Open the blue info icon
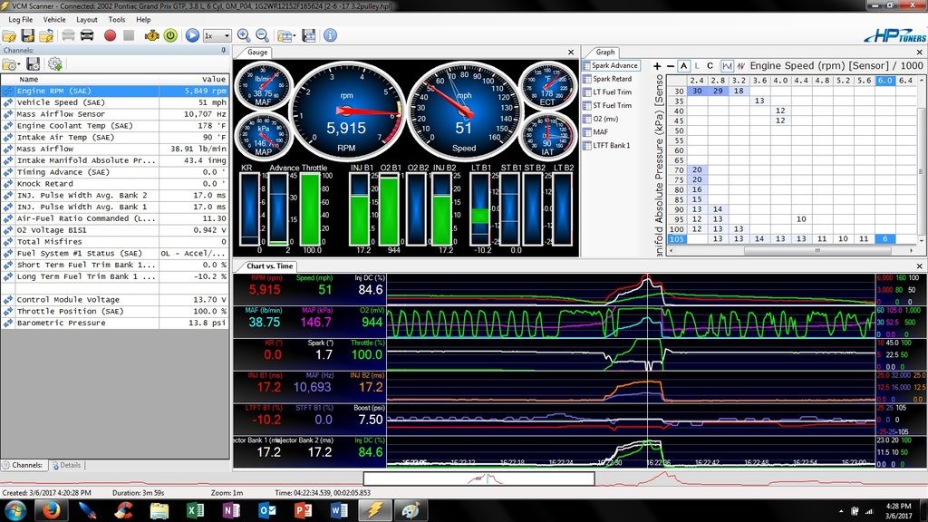The height and width of the screenshot is (522, 928). (x=330, y=35)
